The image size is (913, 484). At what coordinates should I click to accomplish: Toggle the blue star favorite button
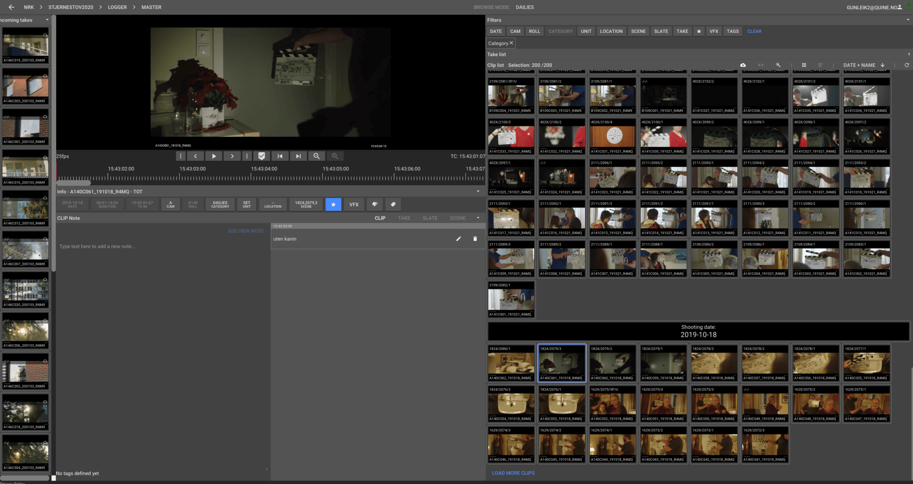(333, 204)
